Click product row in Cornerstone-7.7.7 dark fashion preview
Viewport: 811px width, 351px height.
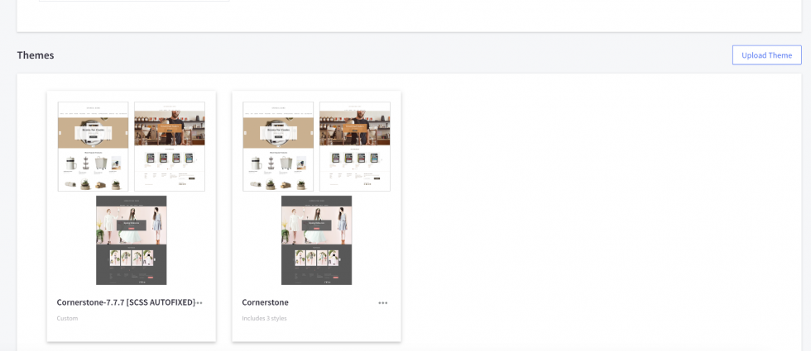coord(132,258)
